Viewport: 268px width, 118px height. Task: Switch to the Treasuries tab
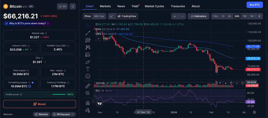[x=178, y=6]
